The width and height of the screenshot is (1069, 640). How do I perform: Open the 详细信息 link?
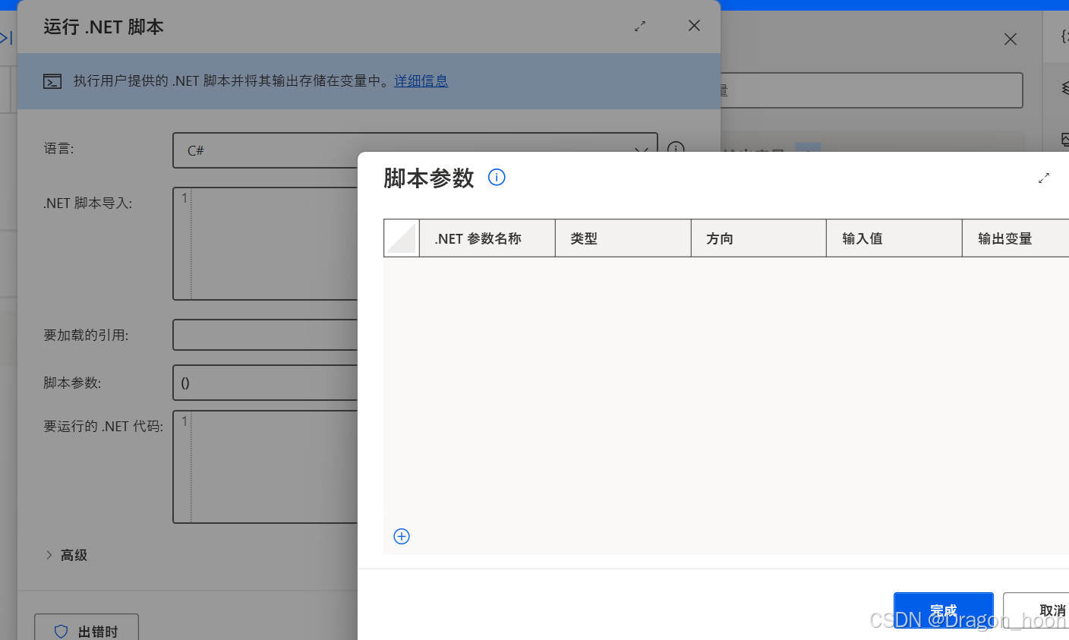coord(421,80)
